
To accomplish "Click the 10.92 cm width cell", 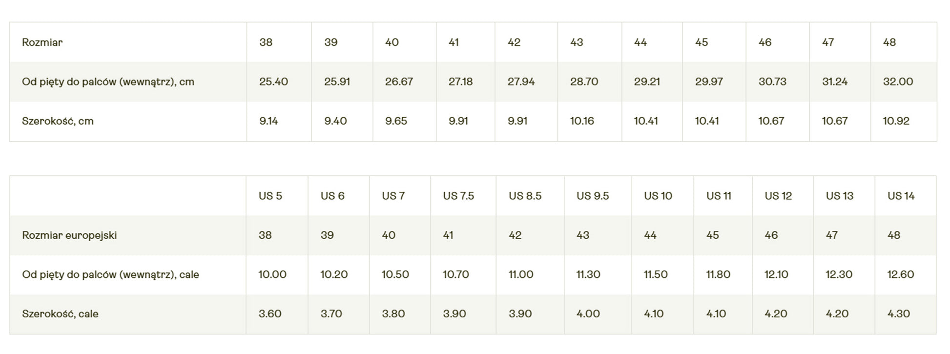I will 896,121.
